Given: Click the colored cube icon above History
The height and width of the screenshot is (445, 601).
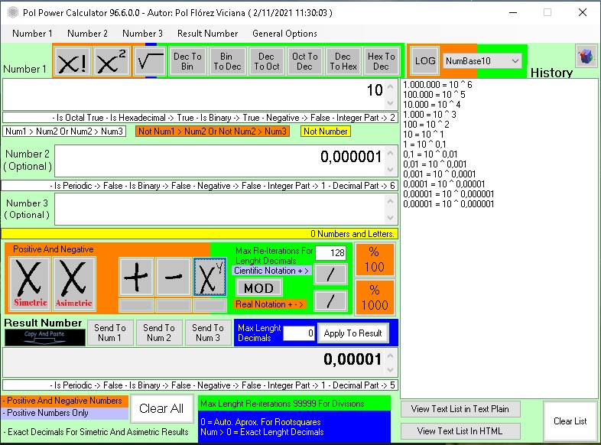Looking at the screenshot, I should tap(586, 57).
